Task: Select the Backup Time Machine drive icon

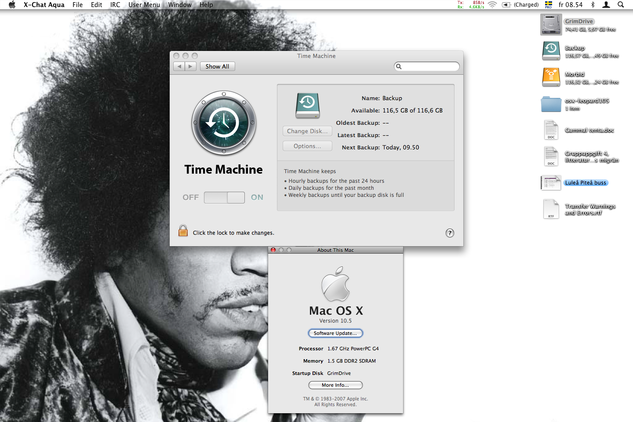Action: 551,51
